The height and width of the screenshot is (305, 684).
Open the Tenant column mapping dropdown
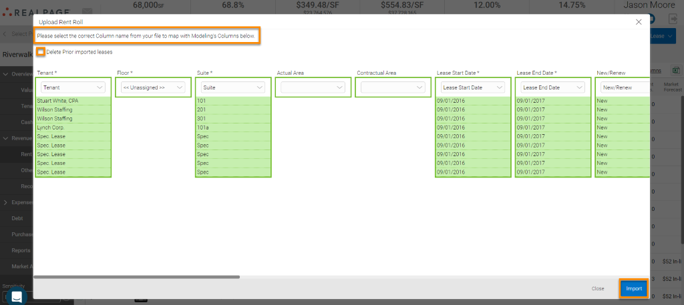pos(73,87)
